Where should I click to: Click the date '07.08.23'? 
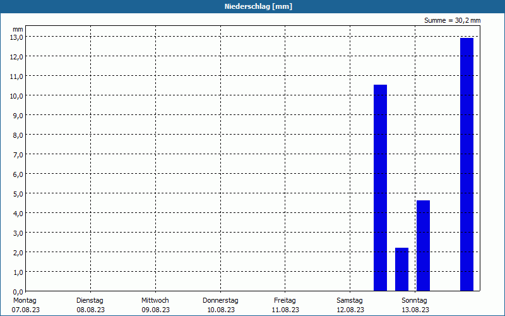(26, 310)
